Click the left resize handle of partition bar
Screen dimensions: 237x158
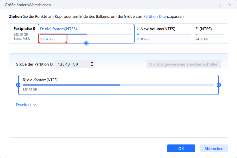point(18,85)
